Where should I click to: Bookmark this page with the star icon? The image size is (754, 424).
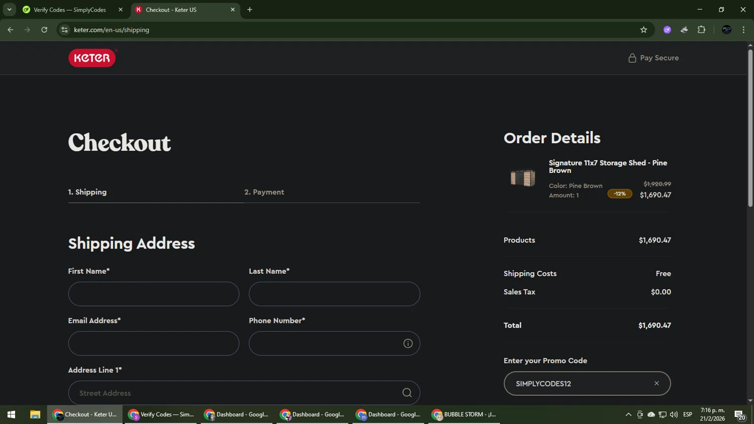tap(643, 30)
